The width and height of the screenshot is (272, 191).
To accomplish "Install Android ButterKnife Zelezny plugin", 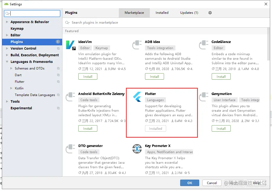I will [88, 129].
